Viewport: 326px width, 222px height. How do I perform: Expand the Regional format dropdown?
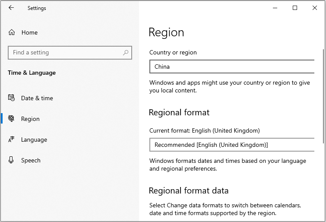click(232, 145)
